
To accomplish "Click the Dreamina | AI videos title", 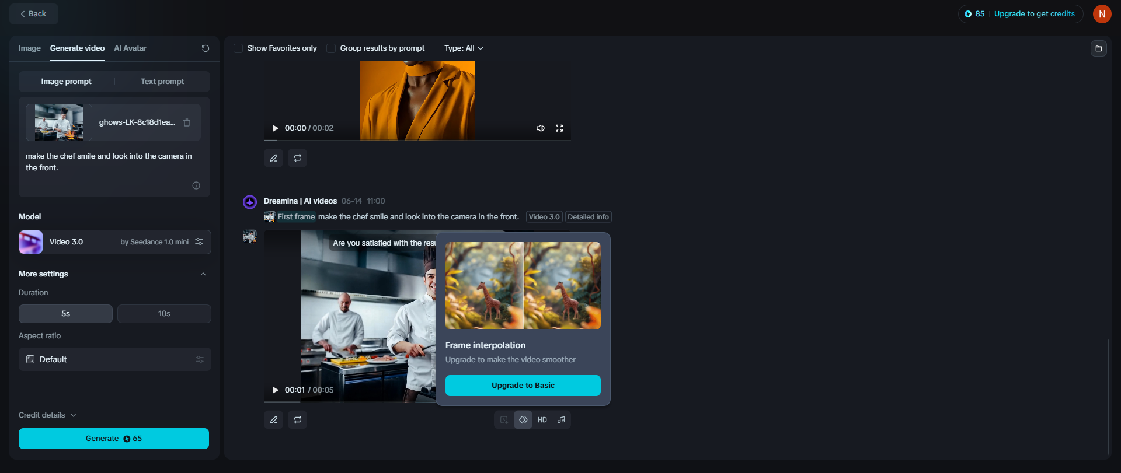I will [x=300, y=201].
